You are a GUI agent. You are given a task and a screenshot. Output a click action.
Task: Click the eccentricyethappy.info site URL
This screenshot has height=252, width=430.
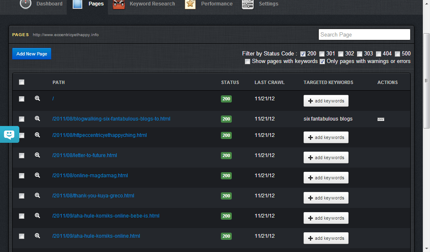(x=66, y=35)
